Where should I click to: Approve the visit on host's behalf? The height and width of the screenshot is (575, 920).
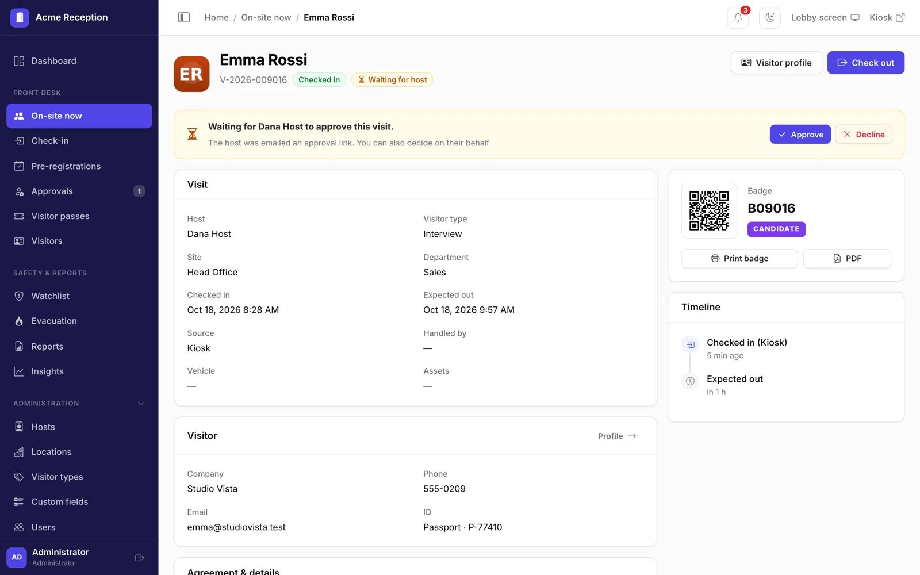pyautogui.click(x=800, y=135)
